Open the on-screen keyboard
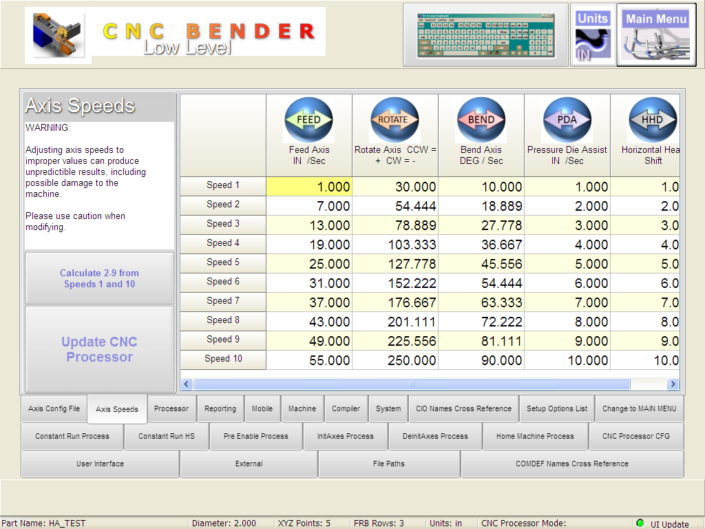 (x=485, y=35)
